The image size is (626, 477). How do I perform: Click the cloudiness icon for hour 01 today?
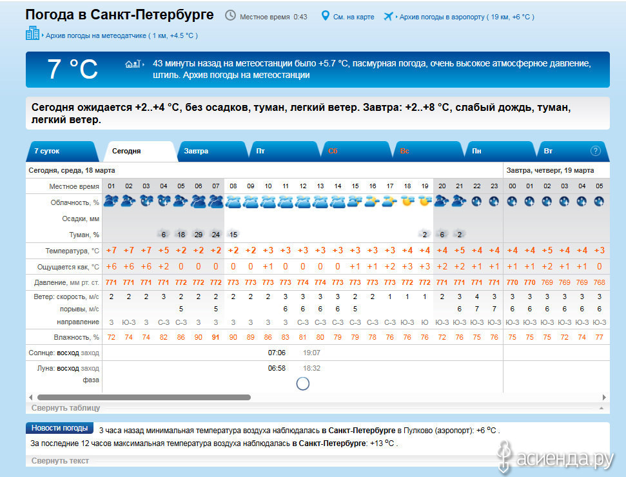click(111, 201)
